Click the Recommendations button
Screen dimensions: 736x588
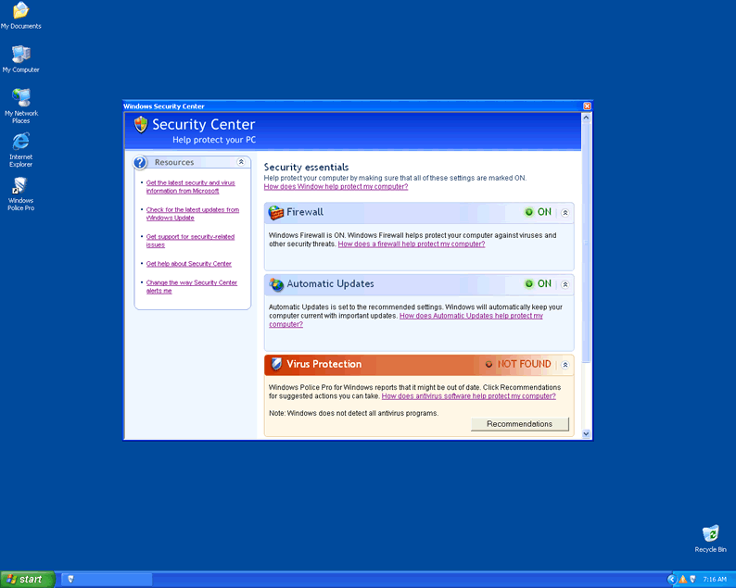click(519, 424)
